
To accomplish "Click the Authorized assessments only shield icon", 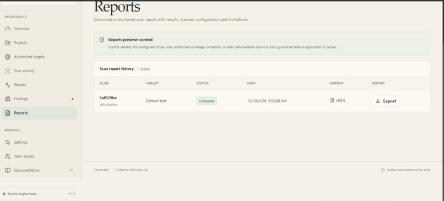I will 383,170.
